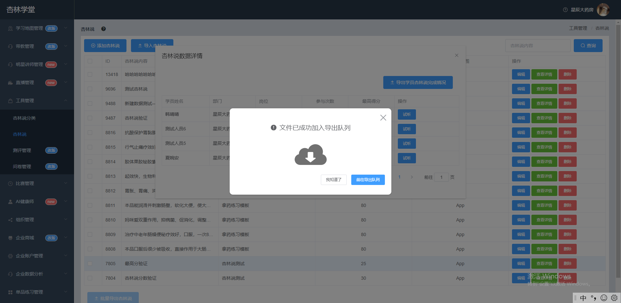Viewport: 621px width, 303px height.
Task: Toggle select-all checkbox in table header
Action: [x=90, y=61]
